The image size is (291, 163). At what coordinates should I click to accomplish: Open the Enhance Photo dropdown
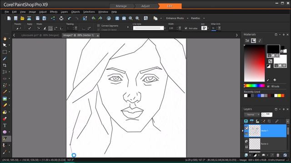187,18
